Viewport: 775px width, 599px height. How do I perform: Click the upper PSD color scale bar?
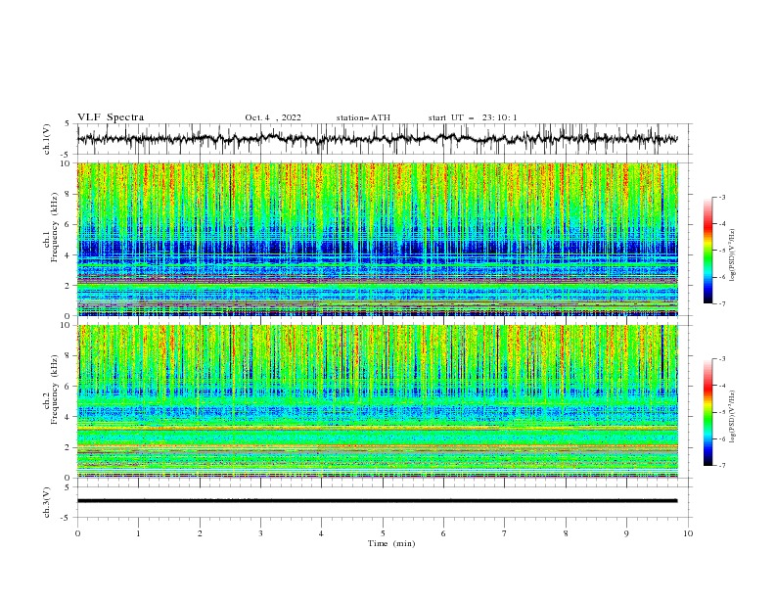708,251
